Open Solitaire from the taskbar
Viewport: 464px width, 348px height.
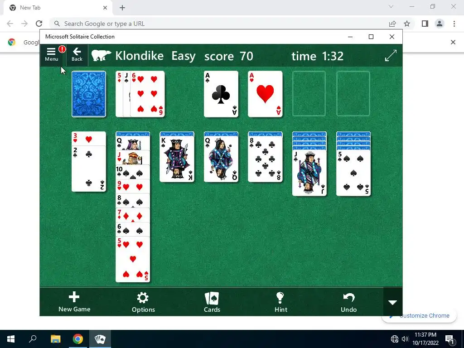pyautogui.click(x=100, y=339)
